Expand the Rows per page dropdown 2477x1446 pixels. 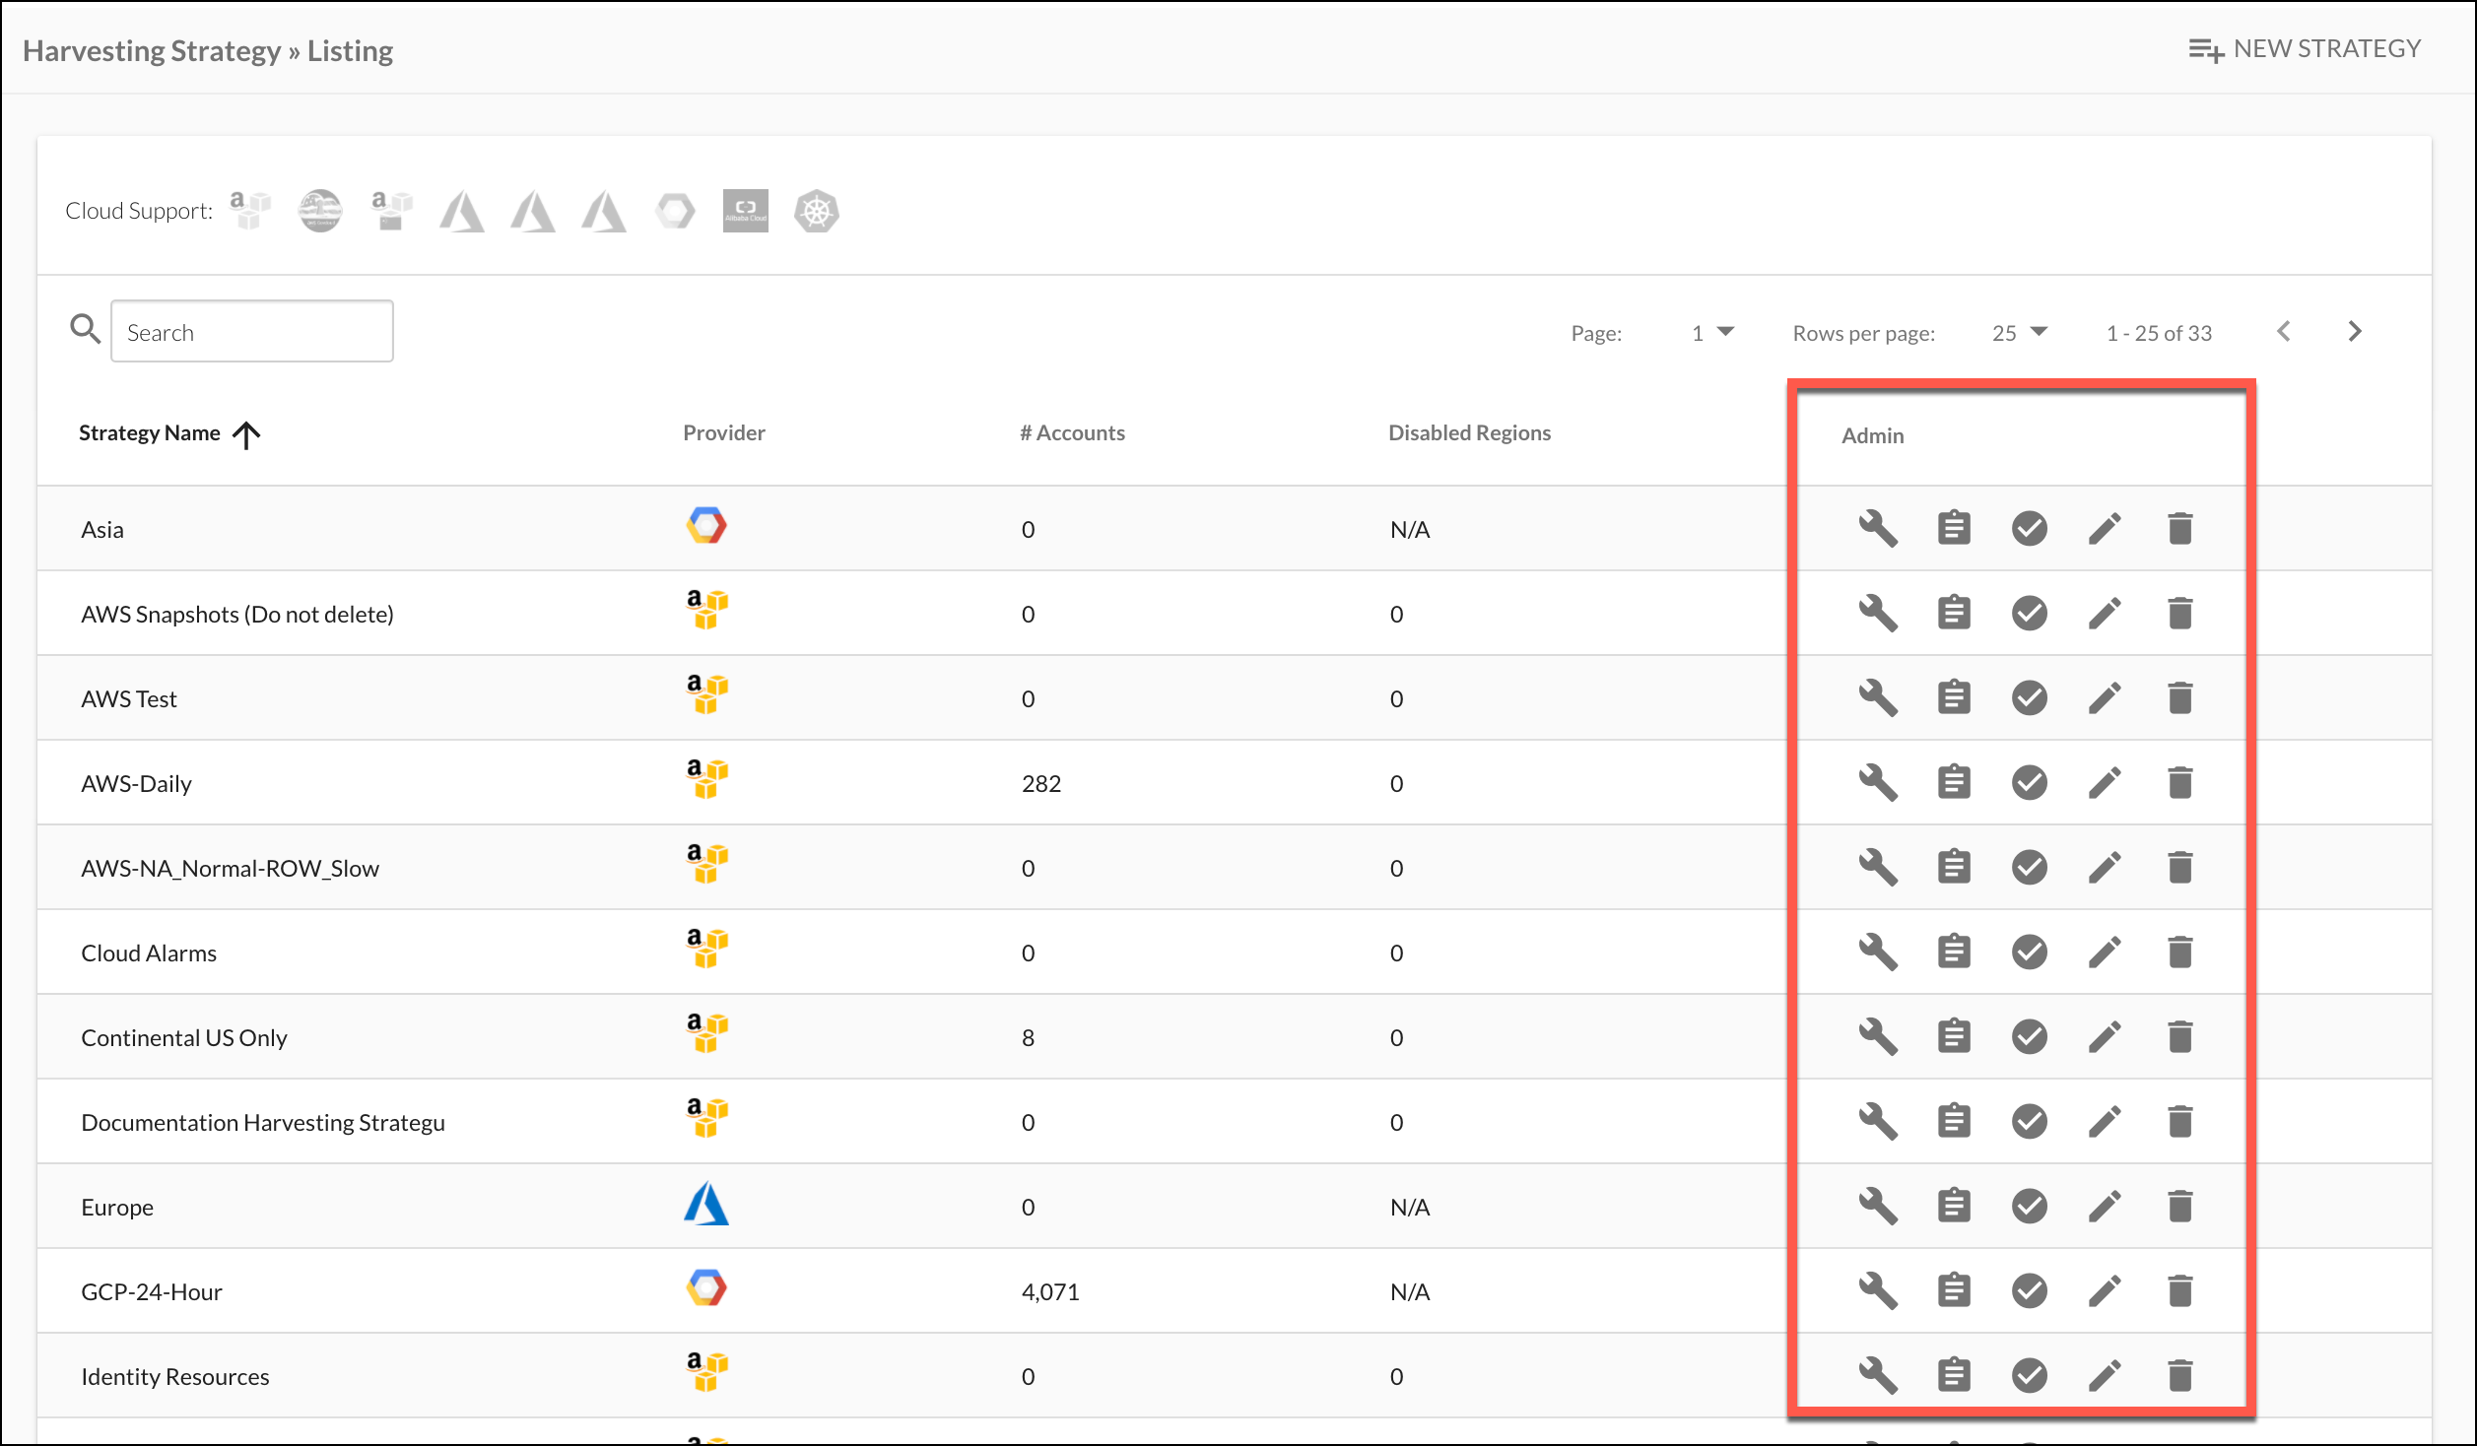pos(2019,333)
